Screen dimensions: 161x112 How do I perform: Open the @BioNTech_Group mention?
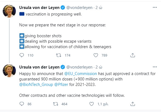click(36, 85)
